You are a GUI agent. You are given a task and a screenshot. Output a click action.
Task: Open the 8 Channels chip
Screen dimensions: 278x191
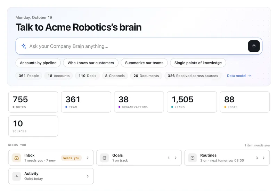[115, 76]
